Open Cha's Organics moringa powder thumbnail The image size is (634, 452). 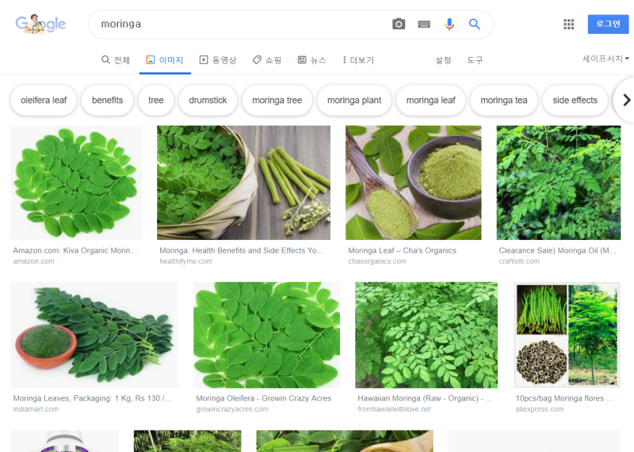(413, 183)
